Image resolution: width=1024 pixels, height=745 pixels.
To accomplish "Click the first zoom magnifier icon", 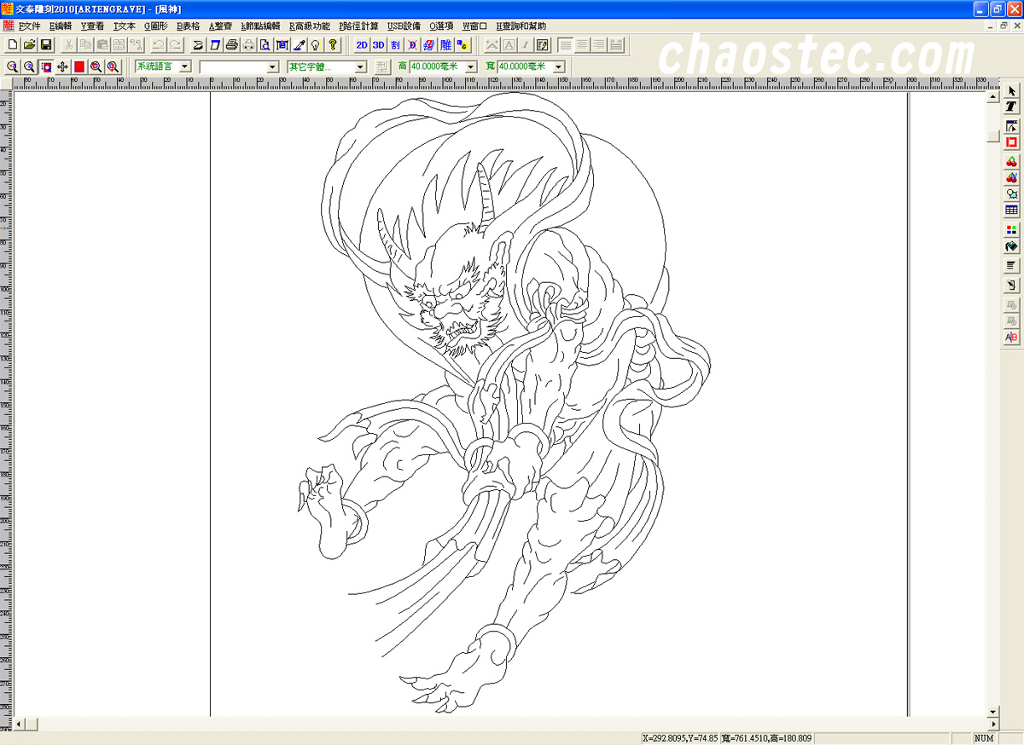I will [13, 66].
